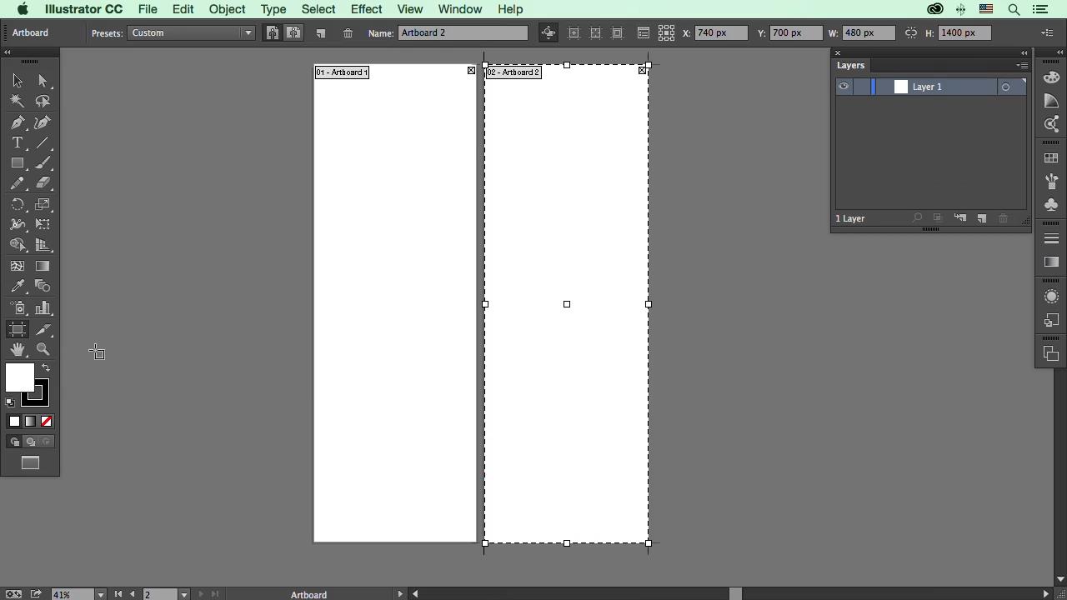Screen dimensions: 1067x600
Task: Open the Object menu
Action: tap(227, 9)
